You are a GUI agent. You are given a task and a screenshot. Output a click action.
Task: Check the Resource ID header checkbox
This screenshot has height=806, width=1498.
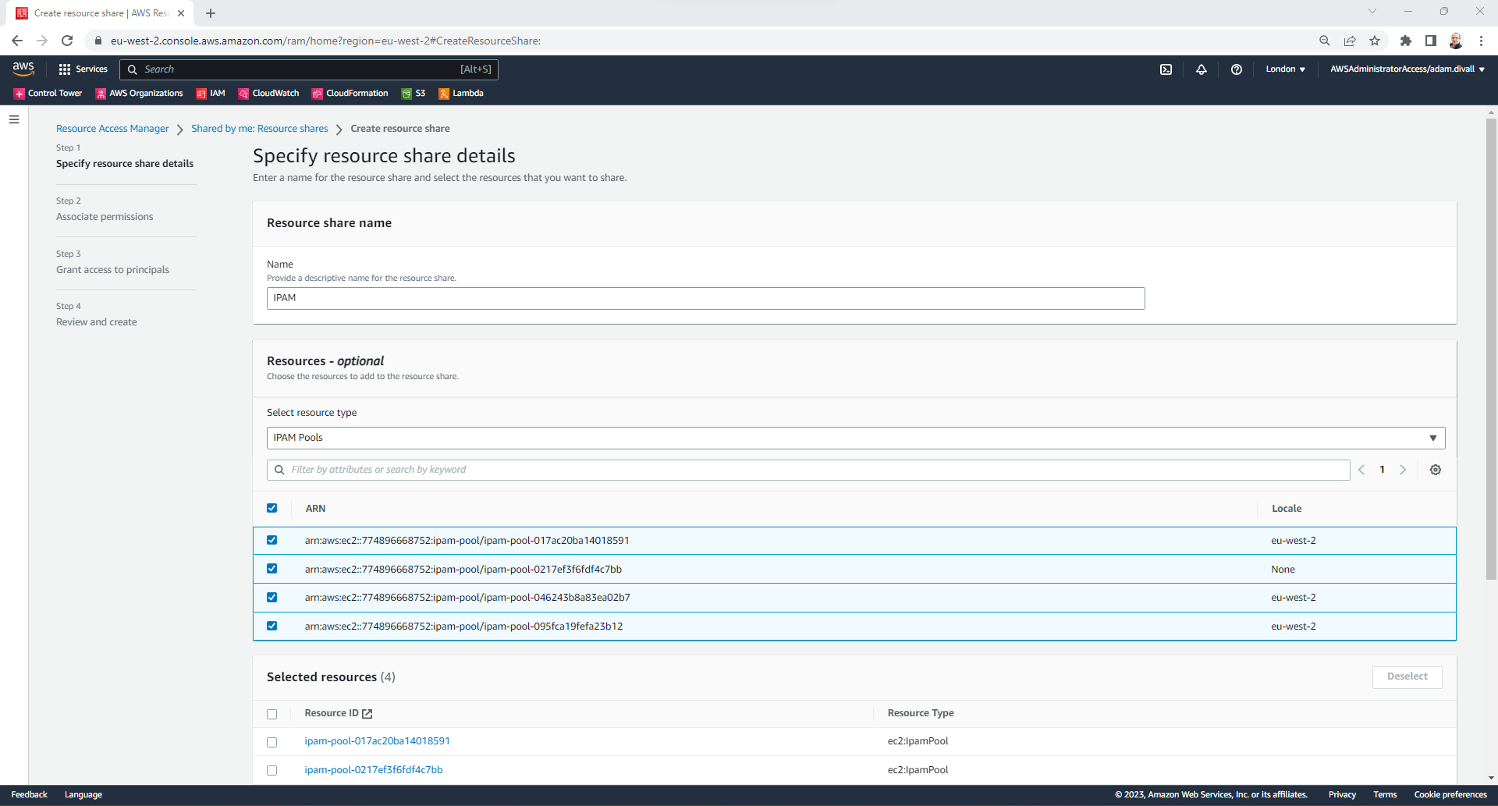272,714
